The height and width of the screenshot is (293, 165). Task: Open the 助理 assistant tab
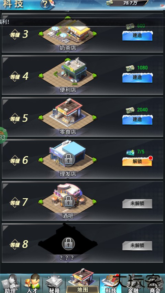[10, 283]
